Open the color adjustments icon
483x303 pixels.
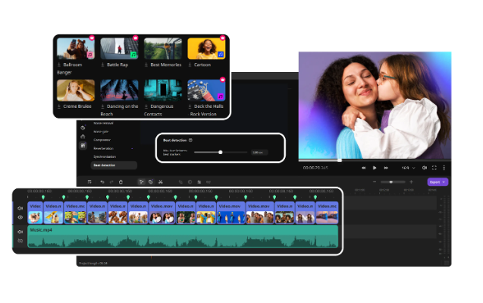tap(190, 182)
